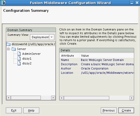
Task: Click Create to build the domain
Action: click(126, 110)
